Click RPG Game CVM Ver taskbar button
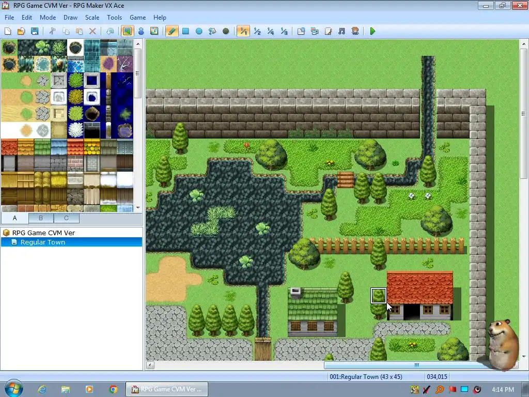The image size is (529, 397). click(167, 389)
